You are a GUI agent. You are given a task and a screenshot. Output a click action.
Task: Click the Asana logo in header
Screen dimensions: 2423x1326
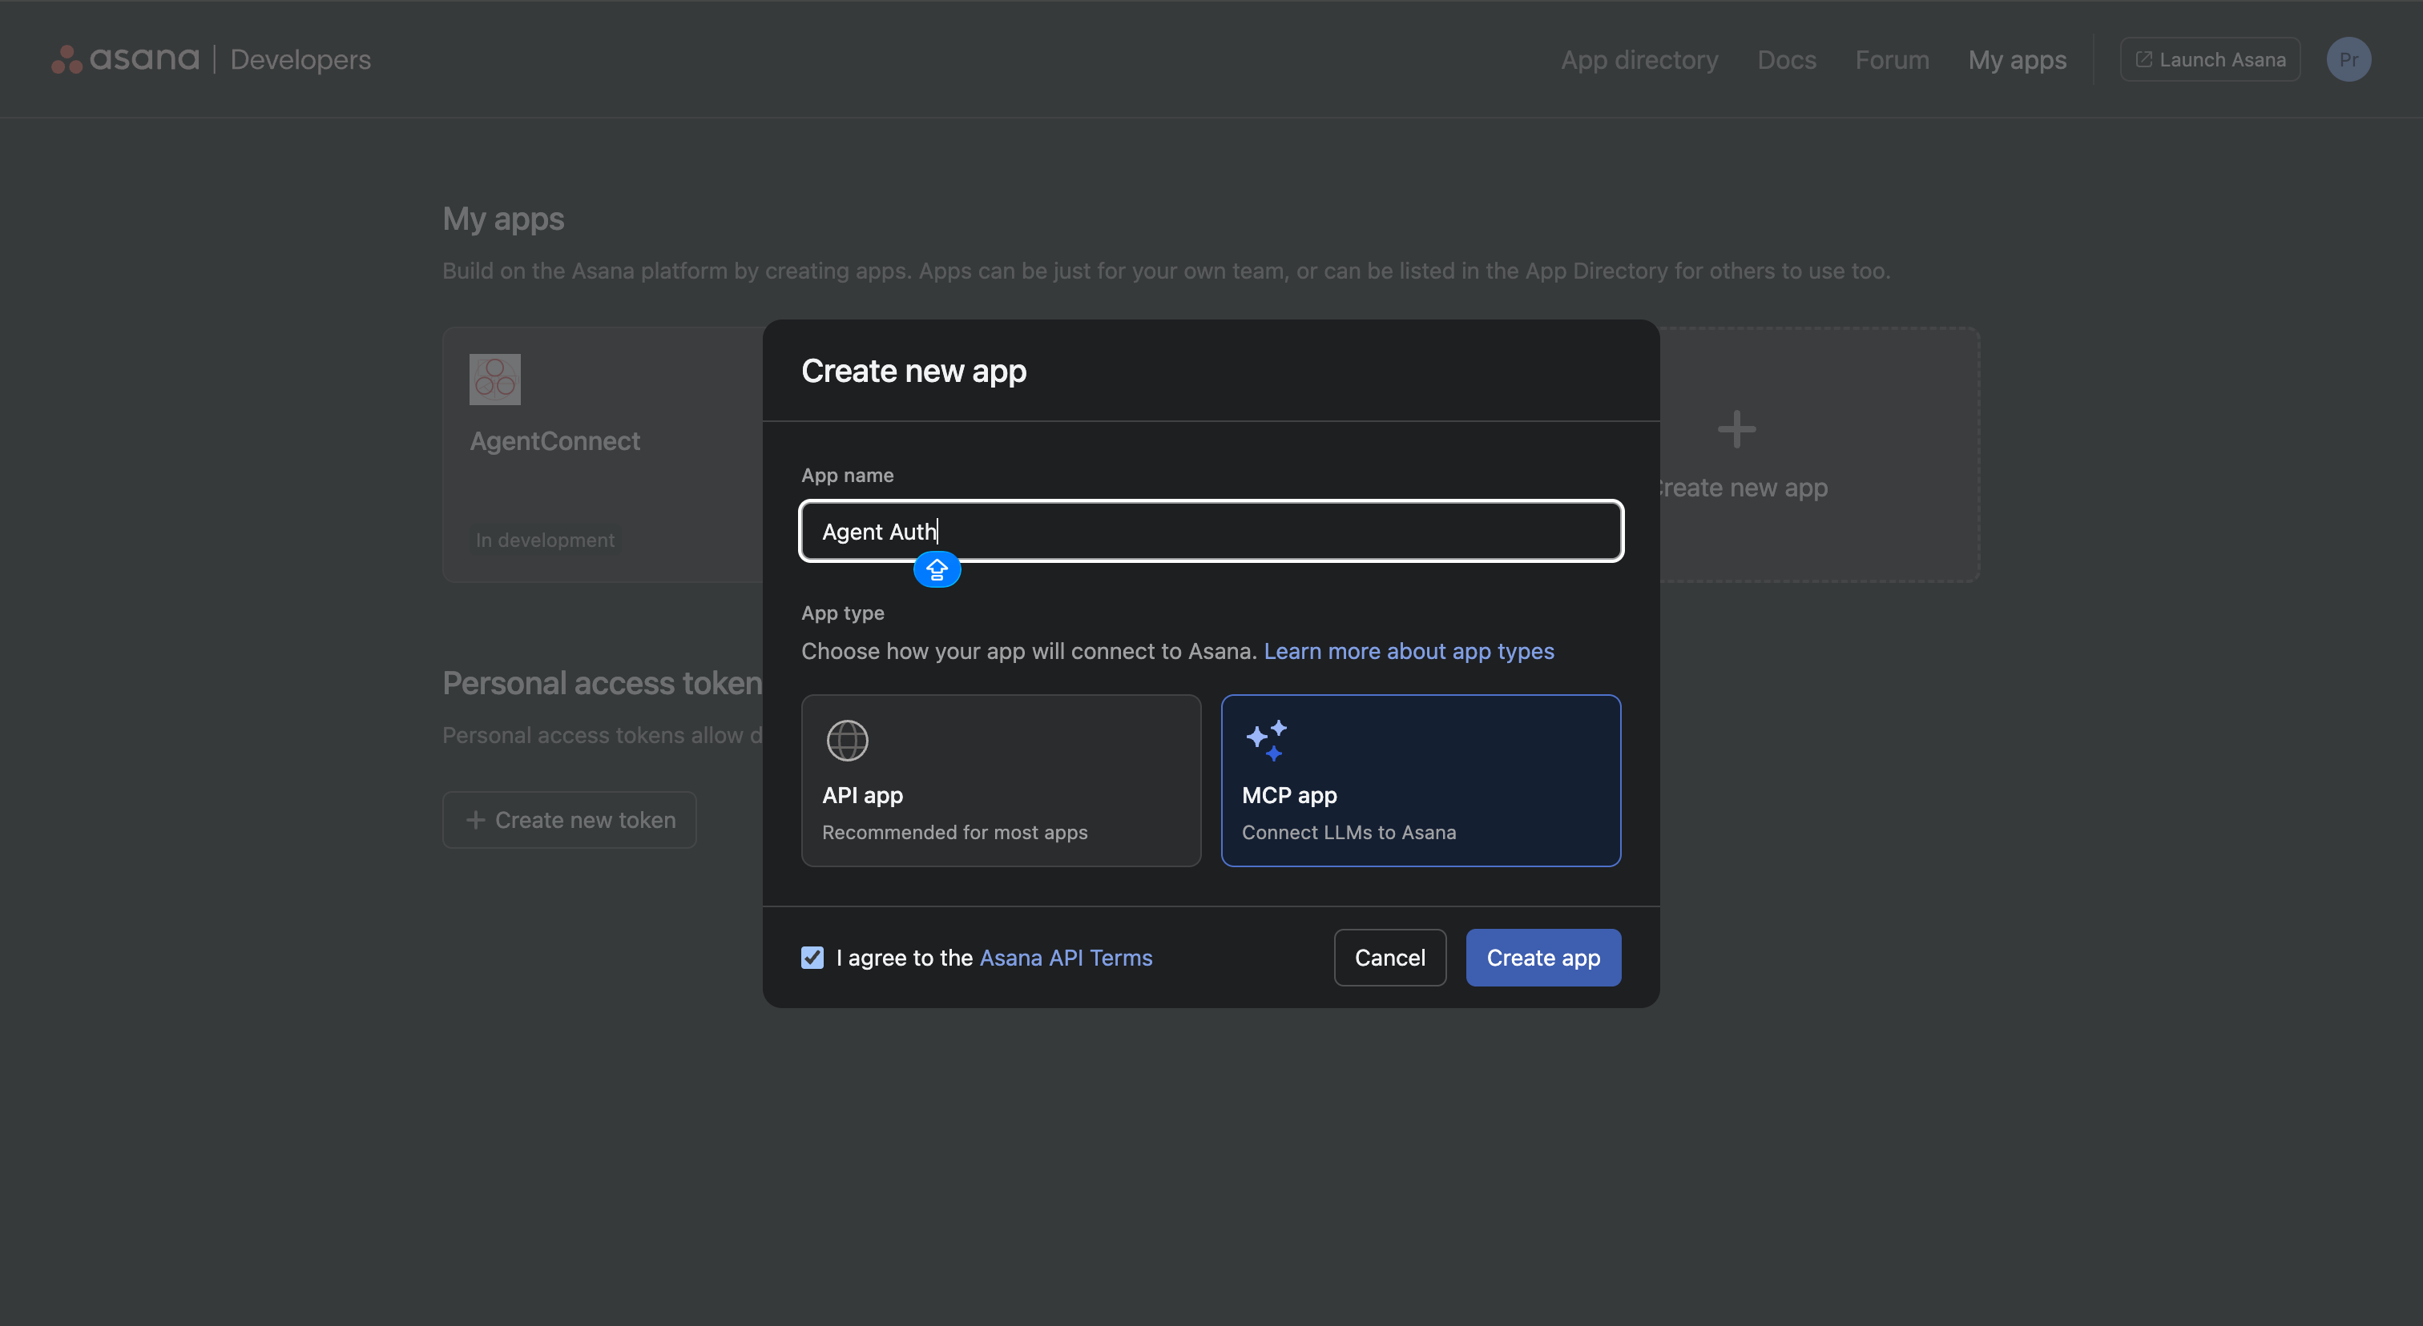(x=125, y=59)
